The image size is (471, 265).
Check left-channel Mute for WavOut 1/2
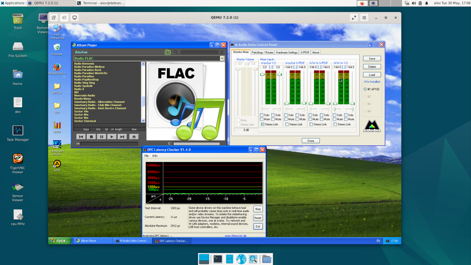point(262,119)
